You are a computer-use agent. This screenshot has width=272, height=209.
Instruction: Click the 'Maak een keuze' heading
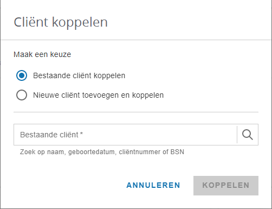[x=42, y=54]
